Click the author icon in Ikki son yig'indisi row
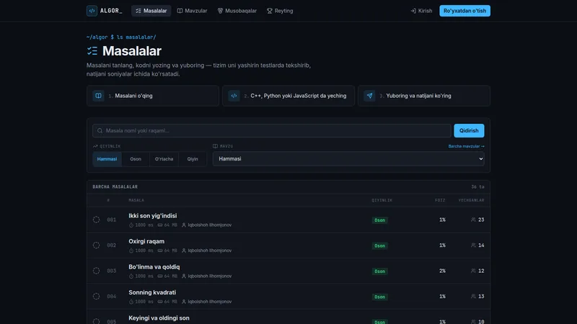This screenshot has width=577, height=324. (184, 225)
